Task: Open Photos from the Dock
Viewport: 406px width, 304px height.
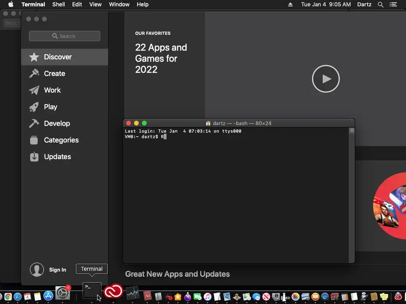Action: (x=295, y=297)
